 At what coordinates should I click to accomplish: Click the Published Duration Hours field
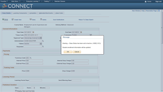click(x=33, y=88)
